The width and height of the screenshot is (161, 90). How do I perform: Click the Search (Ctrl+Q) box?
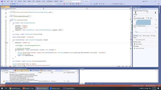point(73,1)
